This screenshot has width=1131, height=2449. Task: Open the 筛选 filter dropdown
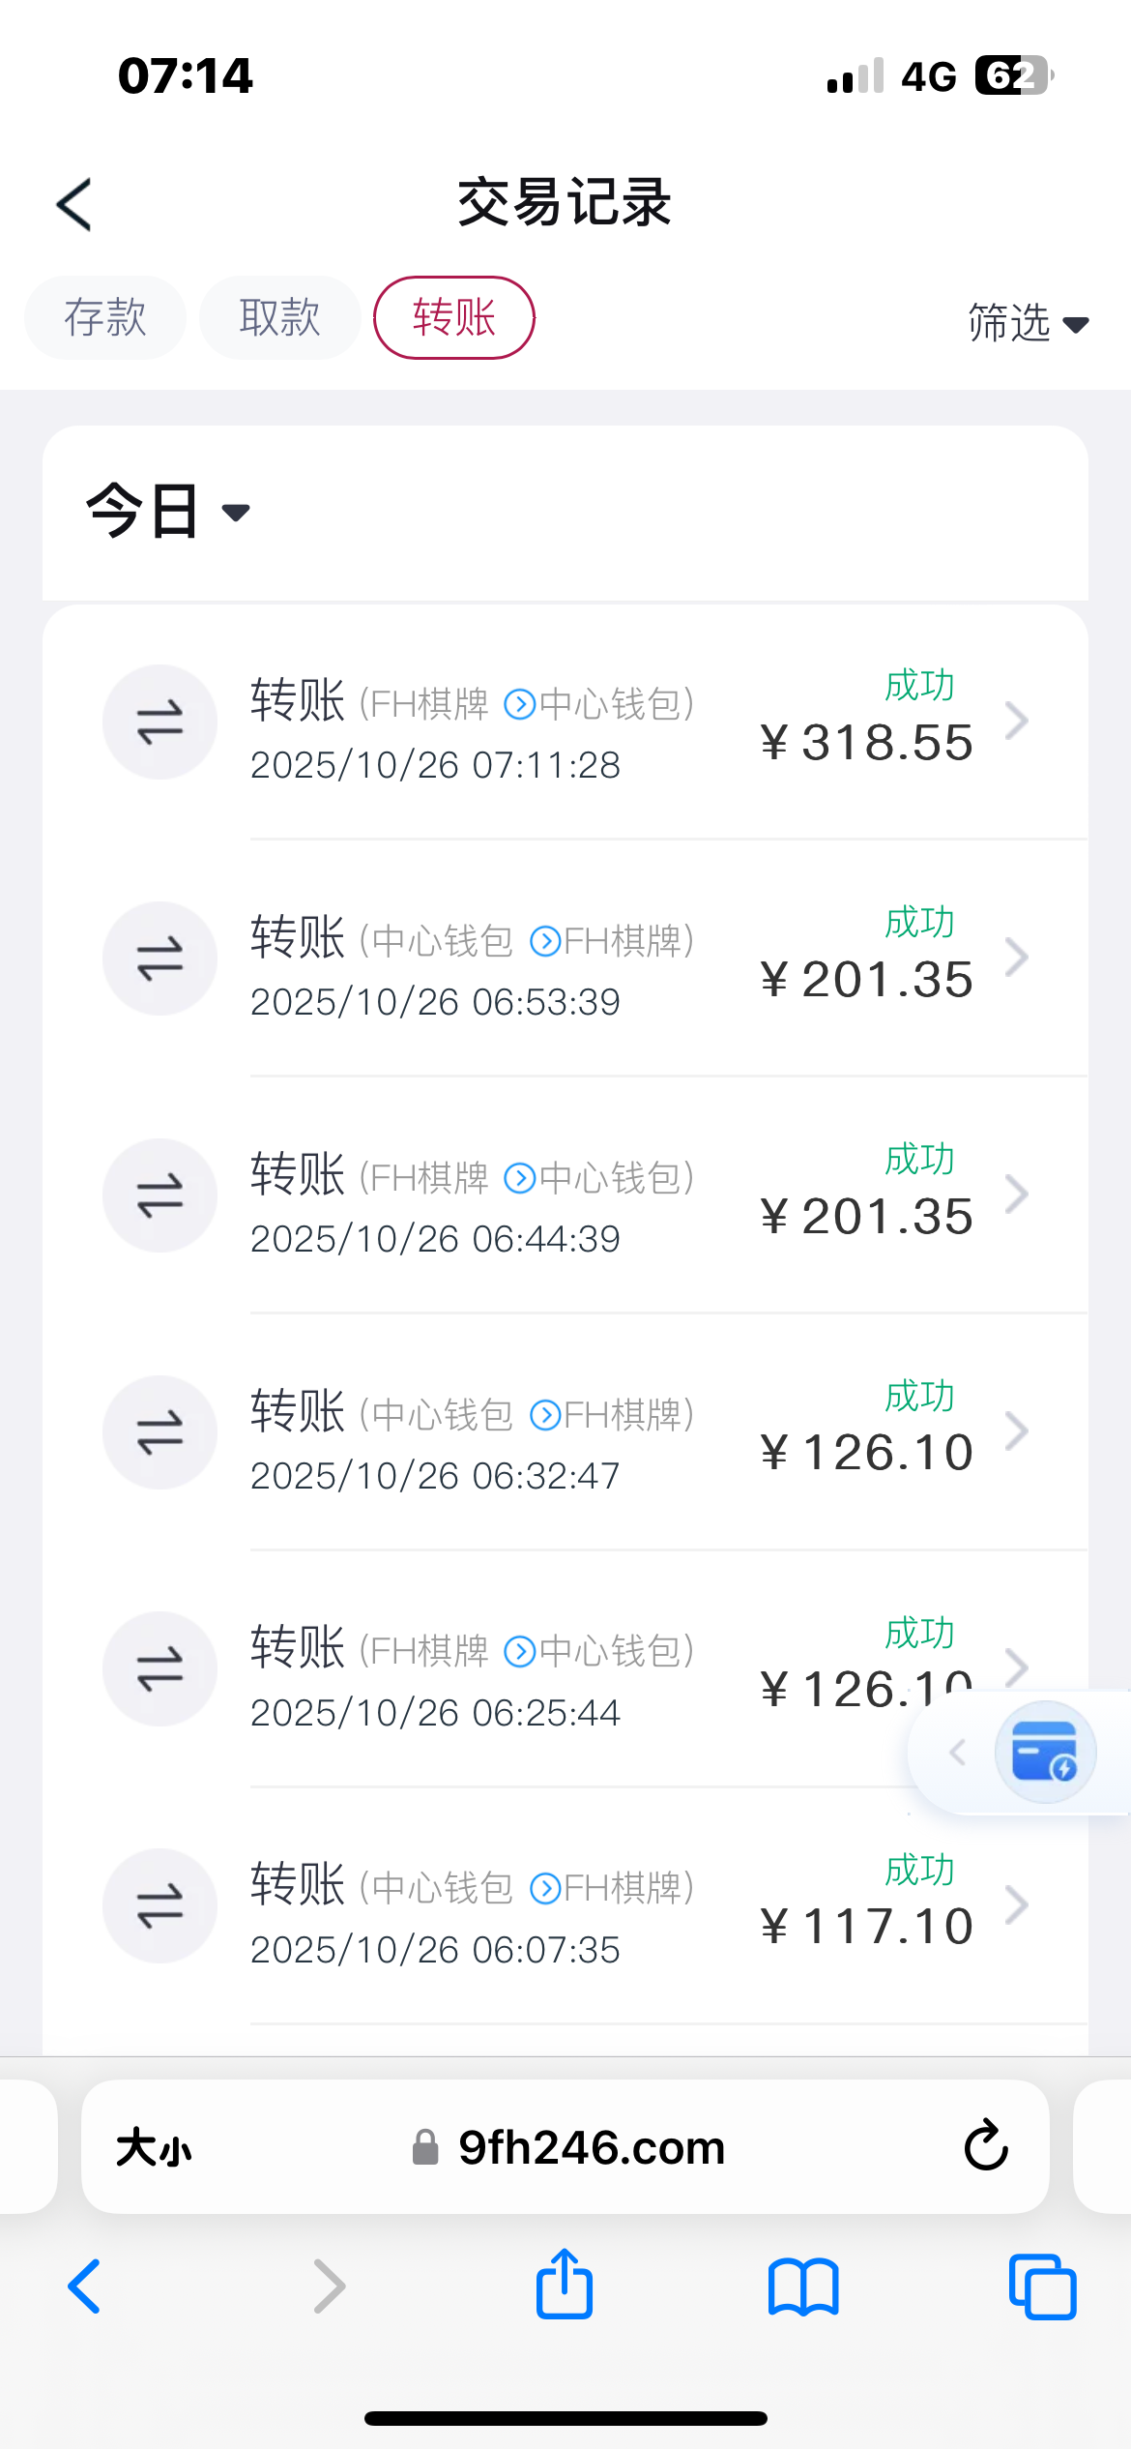pos(1028,323)
